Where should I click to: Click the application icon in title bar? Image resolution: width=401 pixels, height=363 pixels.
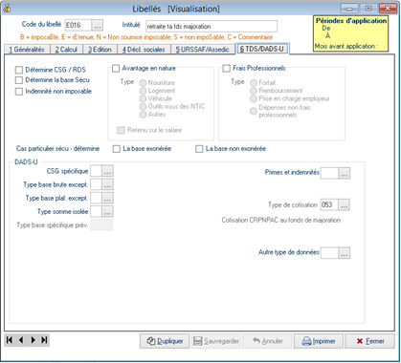[7, 9]
